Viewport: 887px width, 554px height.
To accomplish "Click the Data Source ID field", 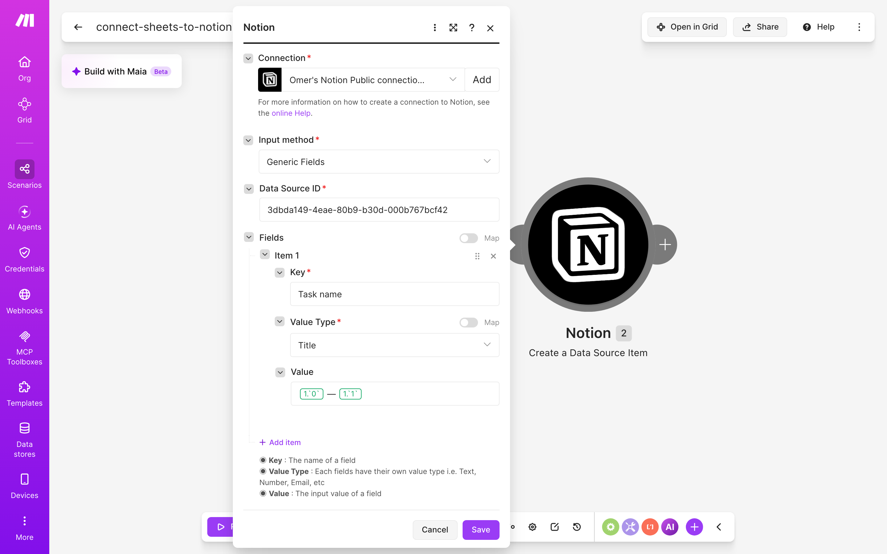I will pyautogui.click(x=379, y=210).
